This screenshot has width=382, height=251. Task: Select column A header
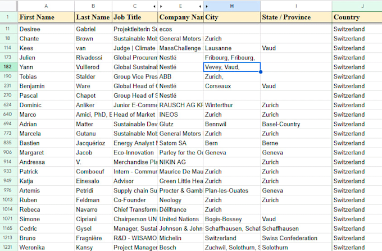[x=46, y=6]
